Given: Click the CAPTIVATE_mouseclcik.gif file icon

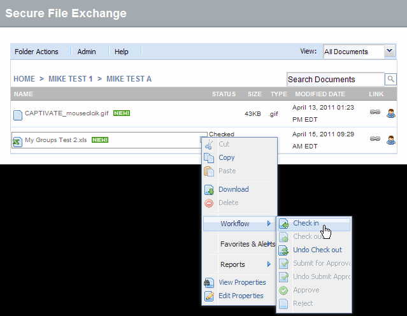Looking at the screenshot, I should click(x=18, y=114).
